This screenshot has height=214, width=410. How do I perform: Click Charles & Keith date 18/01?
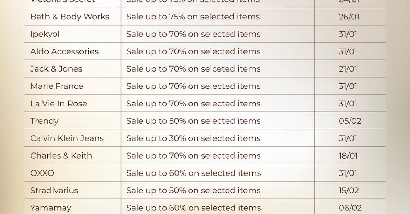click(x=348, y=156)
